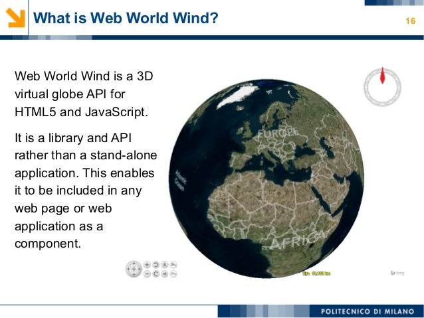Zoom out with the minus view control
Screen dimensions: 424x318
(147, 274)
